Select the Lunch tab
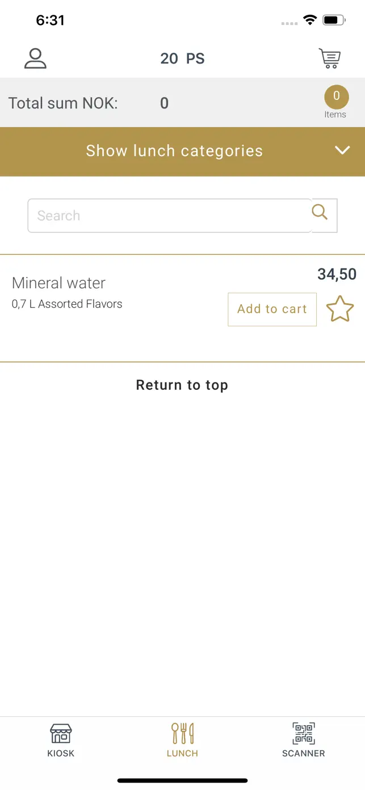Image resolution: width=365 pixels, height=790 pixels. (182, 740)
